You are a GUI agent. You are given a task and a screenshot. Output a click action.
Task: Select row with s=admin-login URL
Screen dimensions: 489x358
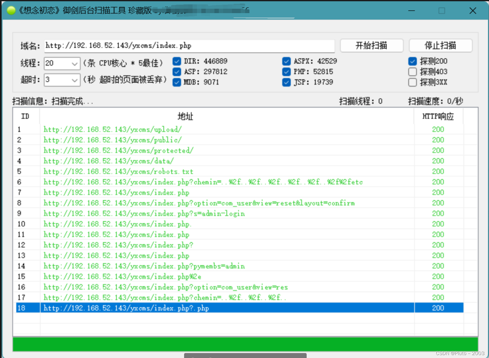point(240,213)
